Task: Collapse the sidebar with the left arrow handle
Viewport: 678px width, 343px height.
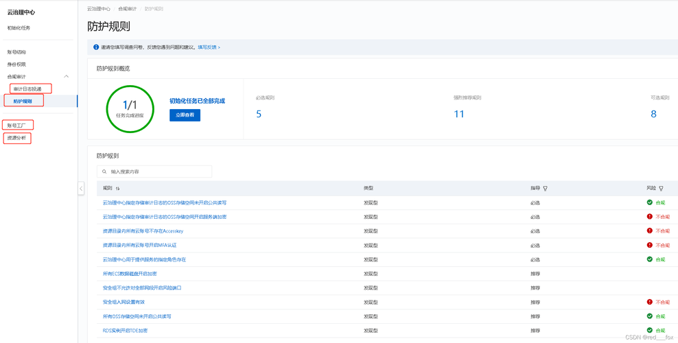Action: 81,189
